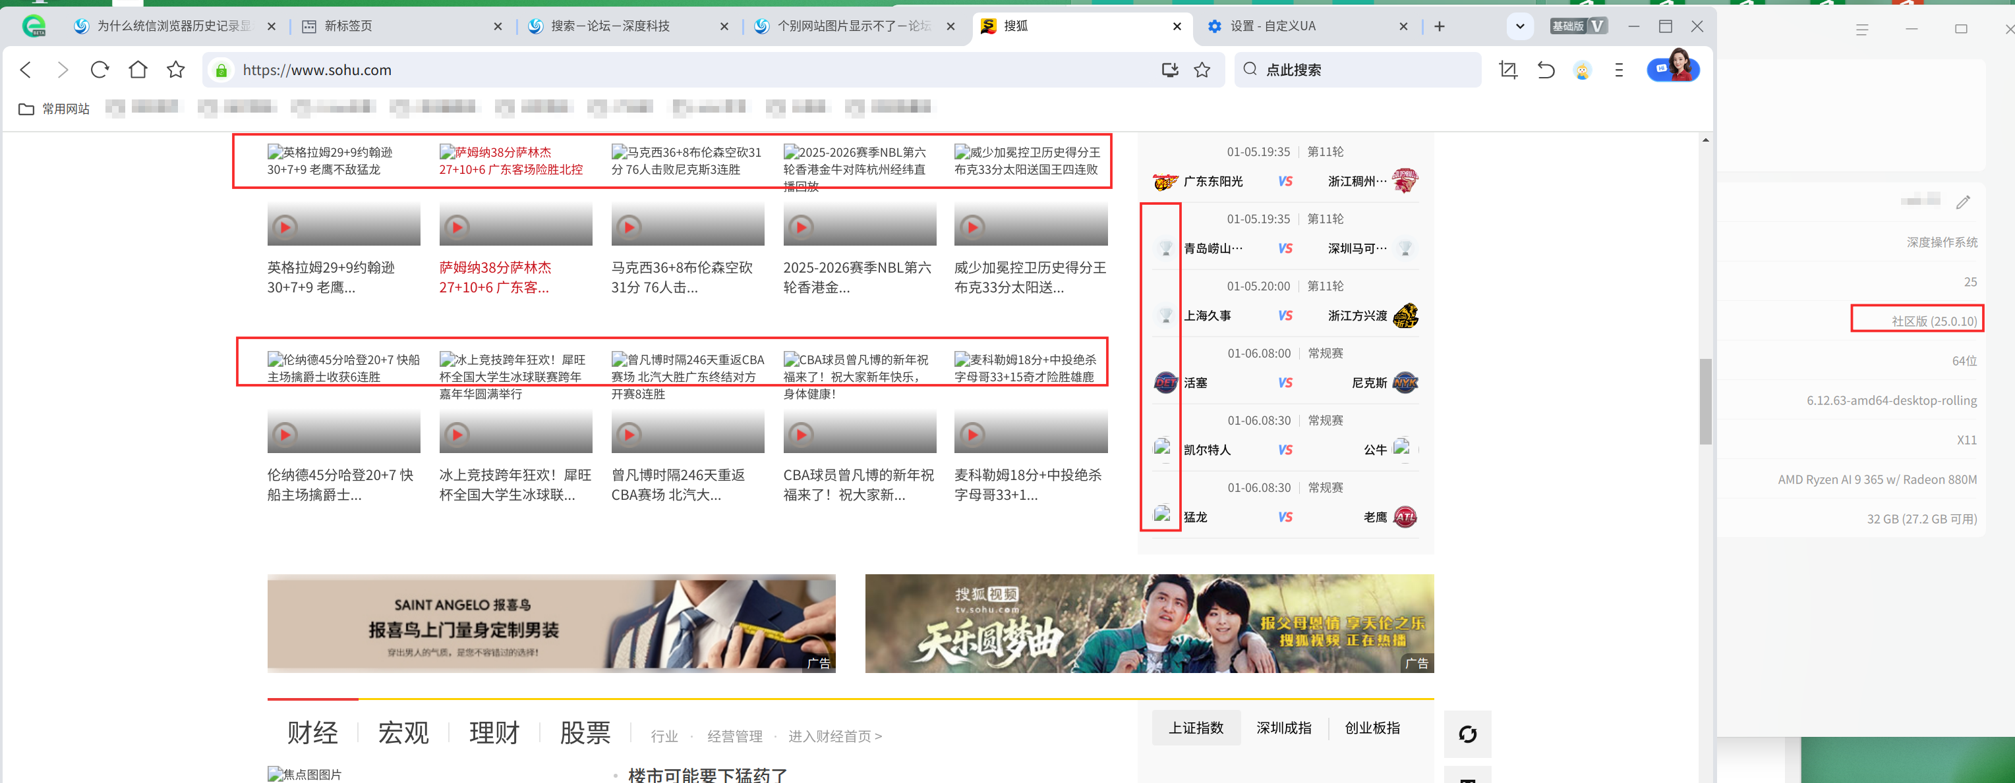This screenshot has width=2015, height=783.
Task: Play the 伦纳德45分哈登20+7 video
Action: (x=285, y=434)
